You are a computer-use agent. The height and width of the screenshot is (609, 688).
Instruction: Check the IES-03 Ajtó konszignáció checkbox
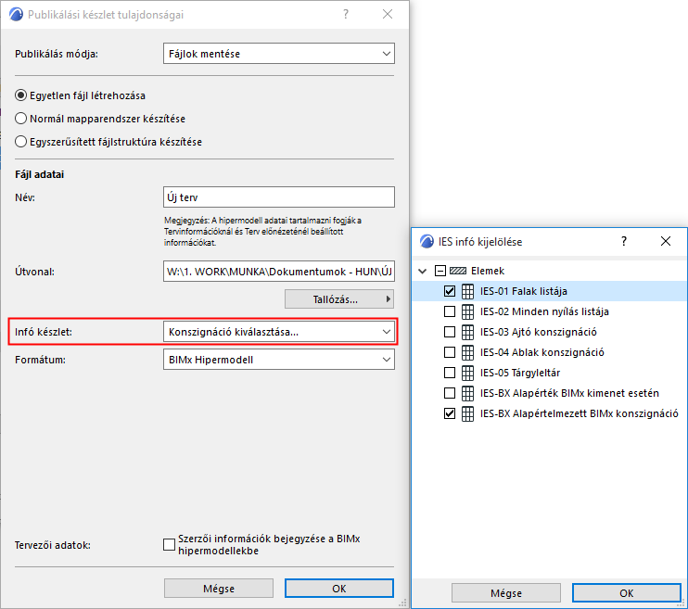coord(450,332)
